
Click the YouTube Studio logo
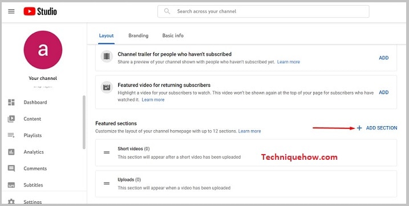coord(40,11)
